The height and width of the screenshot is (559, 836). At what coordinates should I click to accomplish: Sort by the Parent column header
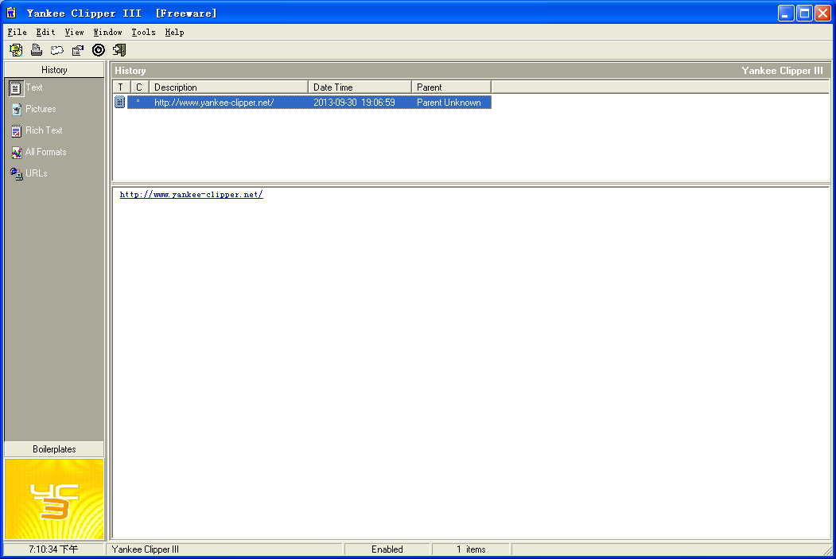tap(452, 87)
